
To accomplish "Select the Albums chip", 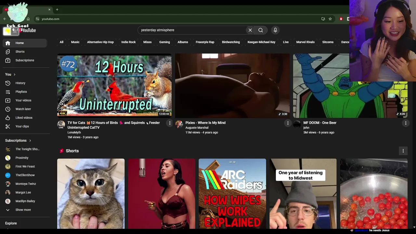I will pyautogui.click(x=183, y=42).
